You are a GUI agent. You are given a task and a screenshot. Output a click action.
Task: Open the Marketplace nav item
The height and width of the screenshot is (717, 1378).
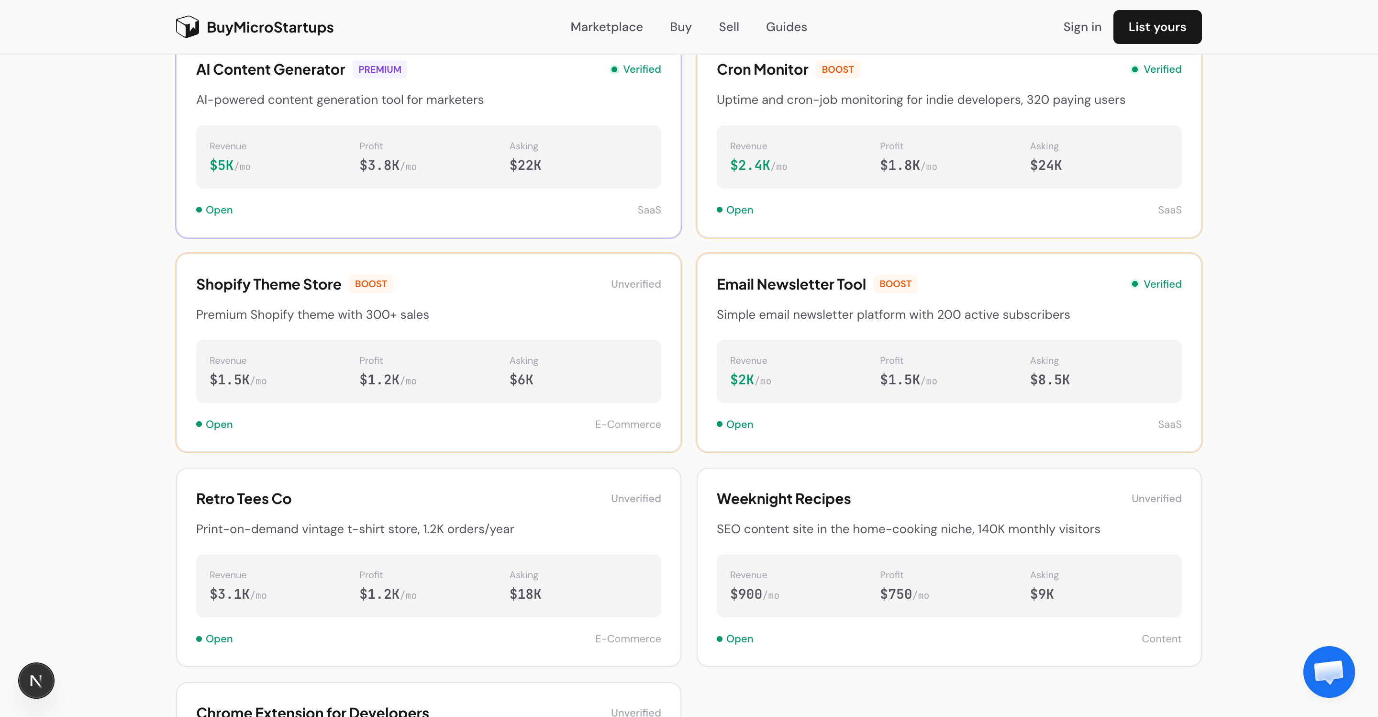[607, 27]
